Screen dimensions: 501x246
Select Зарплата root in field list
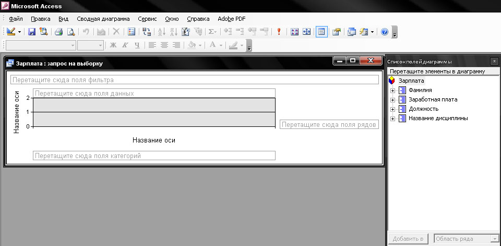coord(411,81)
